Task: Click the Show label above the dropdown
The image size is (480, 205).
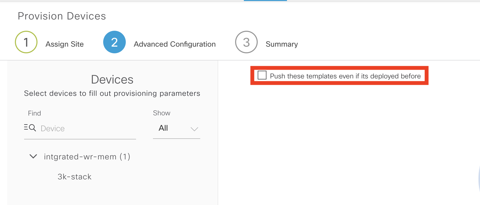Action: (161, 113)
